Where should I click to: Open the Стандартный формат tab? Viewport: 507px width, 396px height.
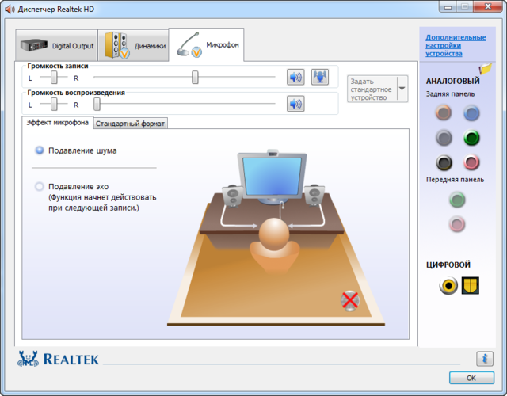[x=131, y=124]
